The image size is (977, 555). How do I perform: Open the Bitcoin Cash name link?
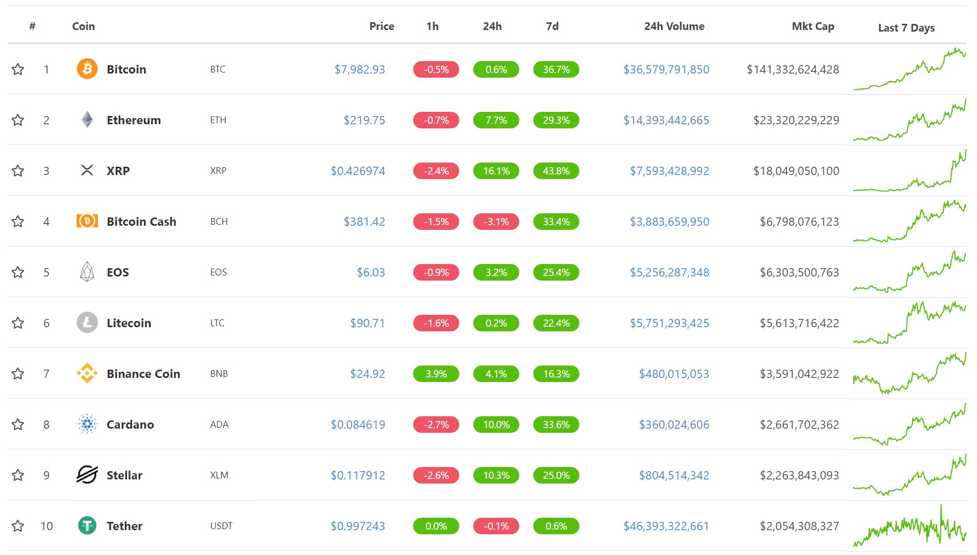[141, 221]
